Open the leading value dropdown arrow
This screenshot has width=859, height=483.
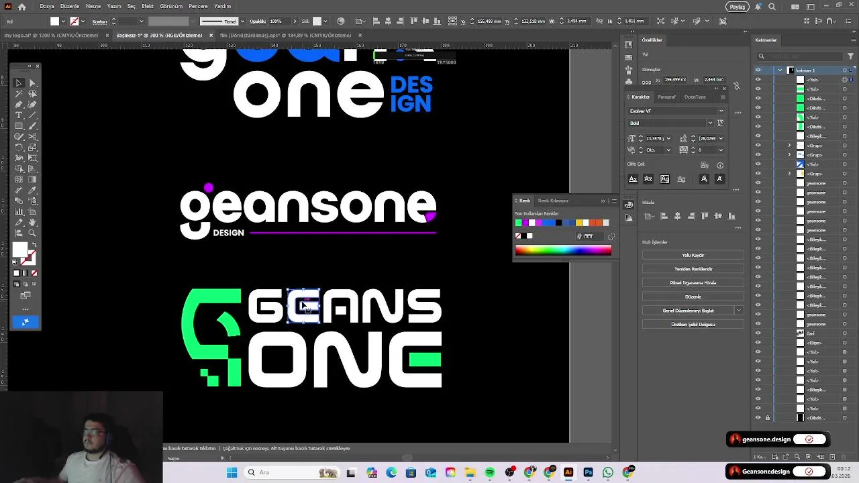[x=721, y=139]
